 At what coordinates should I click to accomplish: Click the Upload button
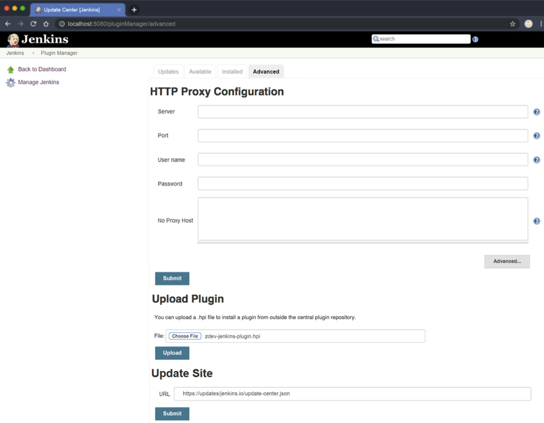pyautogui.click(x=172, y=353)
